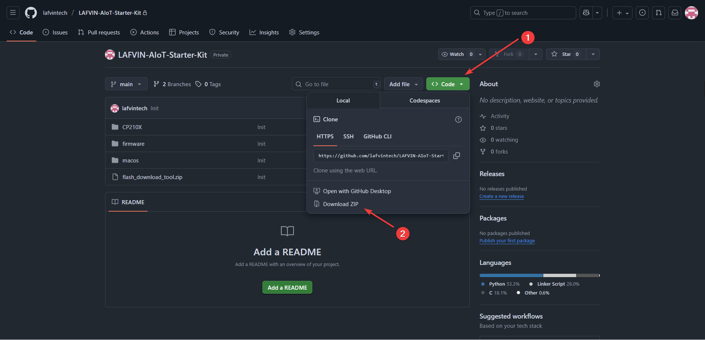The height and width of the screenshot is (340, 705).
Task: Click the flash_download_tool.zip file icon
Action: (x=115, y=177)
